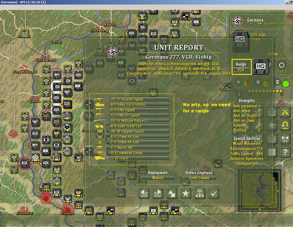Select the highlighted yellow HQ hex on map
Image resolution: width=293 pixels, height=227 pixels.
coord(67,104)
